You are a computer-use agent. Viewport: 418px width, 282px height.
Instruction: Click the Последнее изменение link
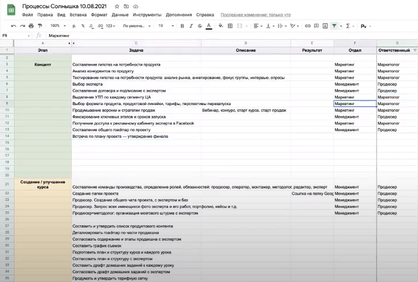[x=255, y=15]
